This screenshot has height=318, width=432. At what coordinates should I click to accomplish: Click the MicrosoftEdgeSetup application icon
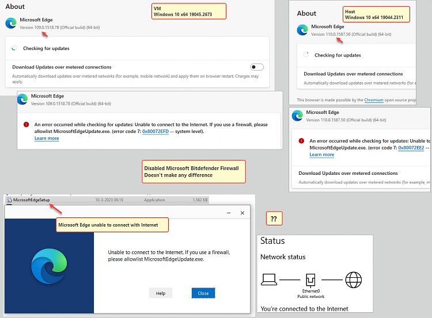[9, 200]
